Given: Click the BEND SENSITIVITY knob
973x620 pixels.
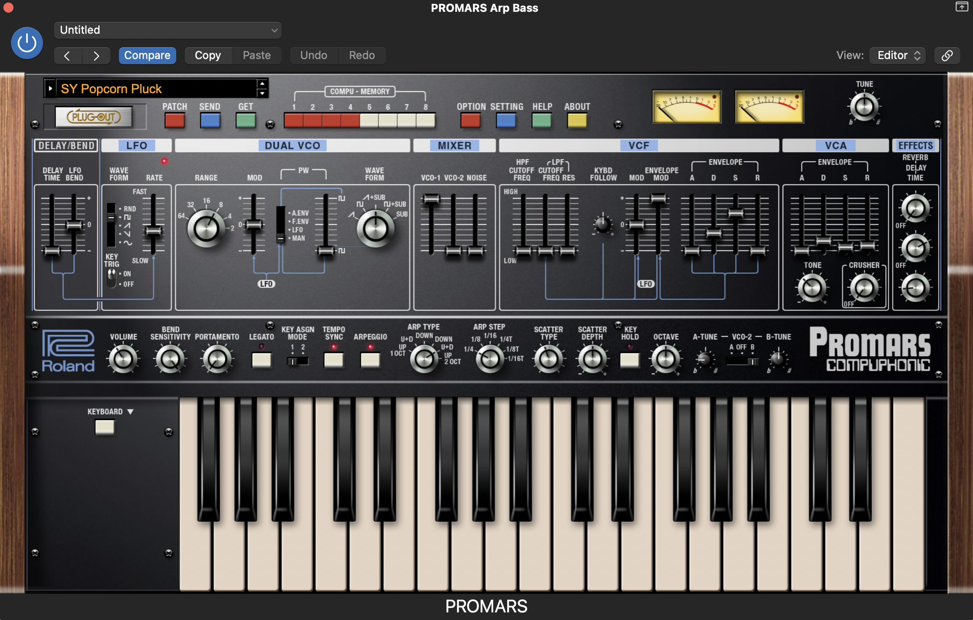Looking at the screenshot, I should 170,359.
